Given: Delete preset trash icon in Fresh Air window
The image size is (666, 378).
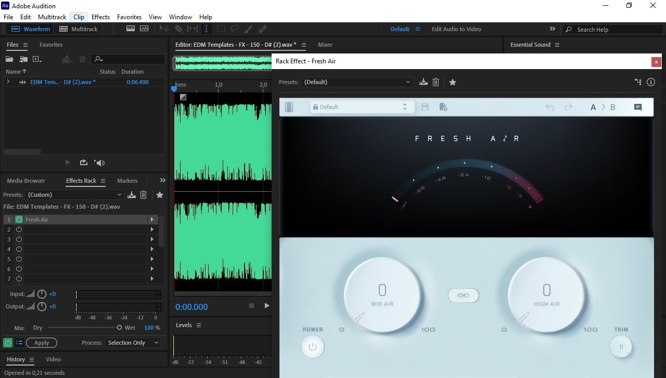Looking at the screenshot, I should (x=436, y=82).
